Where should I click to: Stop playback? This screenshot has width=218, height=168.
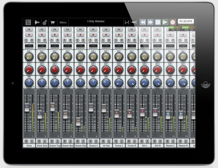tap(158, 22)
